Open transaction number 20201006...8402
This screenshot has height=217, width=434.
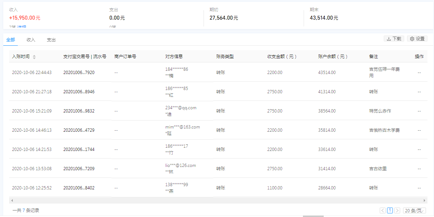[79, 188]
